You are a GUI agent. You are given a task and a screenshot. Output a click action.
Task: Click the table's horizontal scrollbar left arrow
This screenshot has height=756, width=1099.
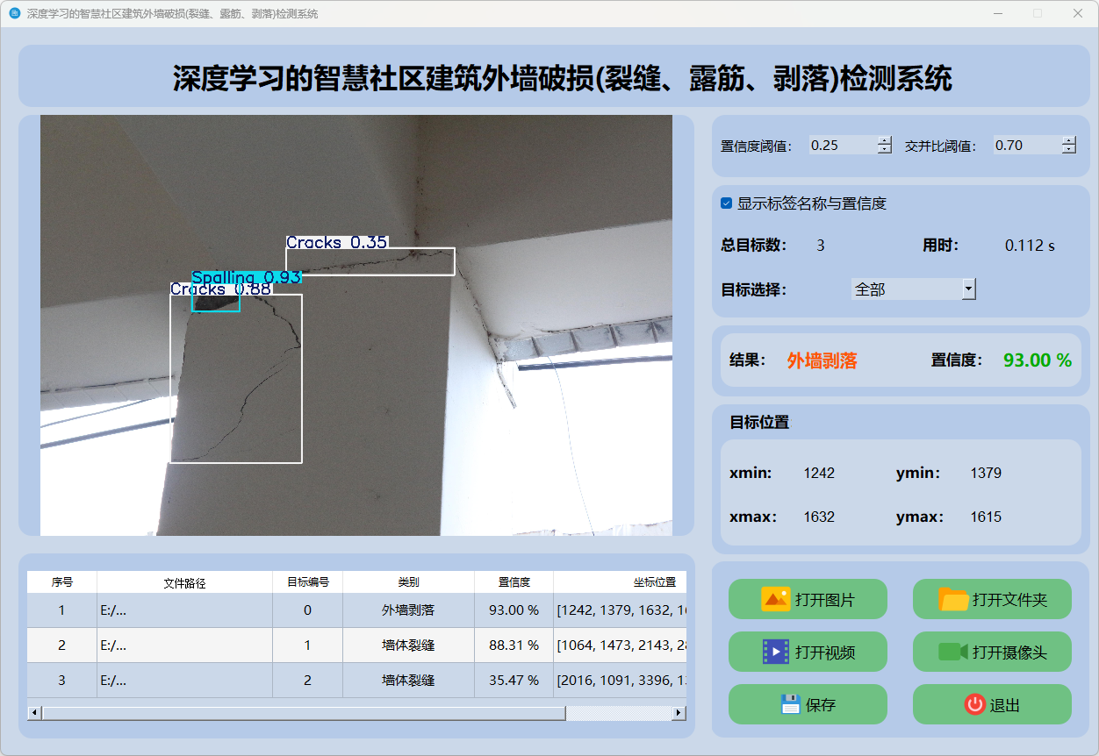click(34, 713)
